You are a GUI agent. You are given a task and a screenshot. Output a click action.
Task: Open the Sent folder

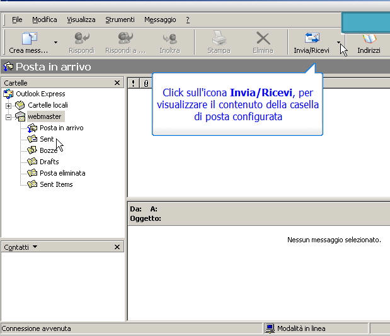[x=47, y=139]
